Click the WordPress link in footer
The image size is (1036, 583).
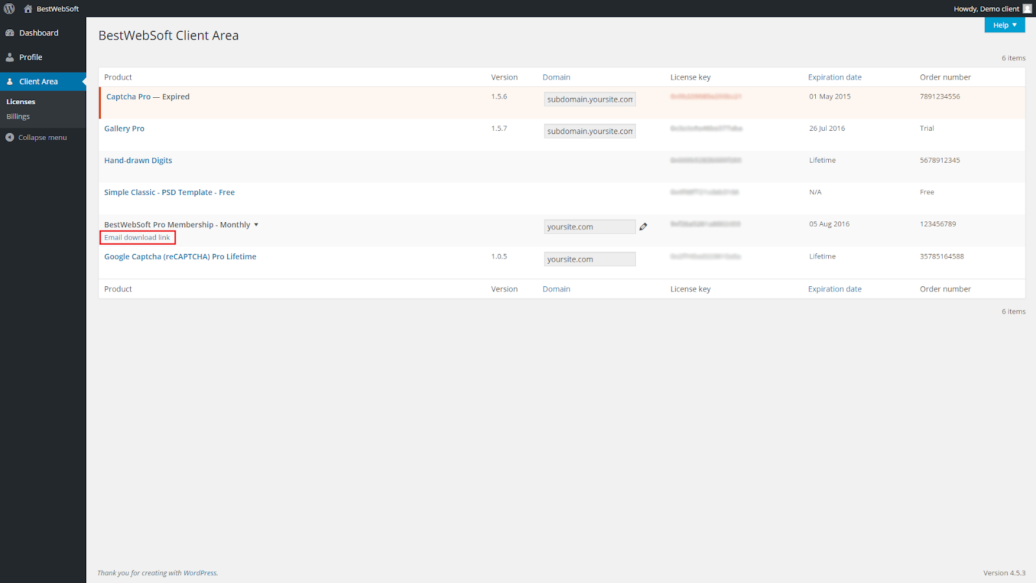coord(199,573)
